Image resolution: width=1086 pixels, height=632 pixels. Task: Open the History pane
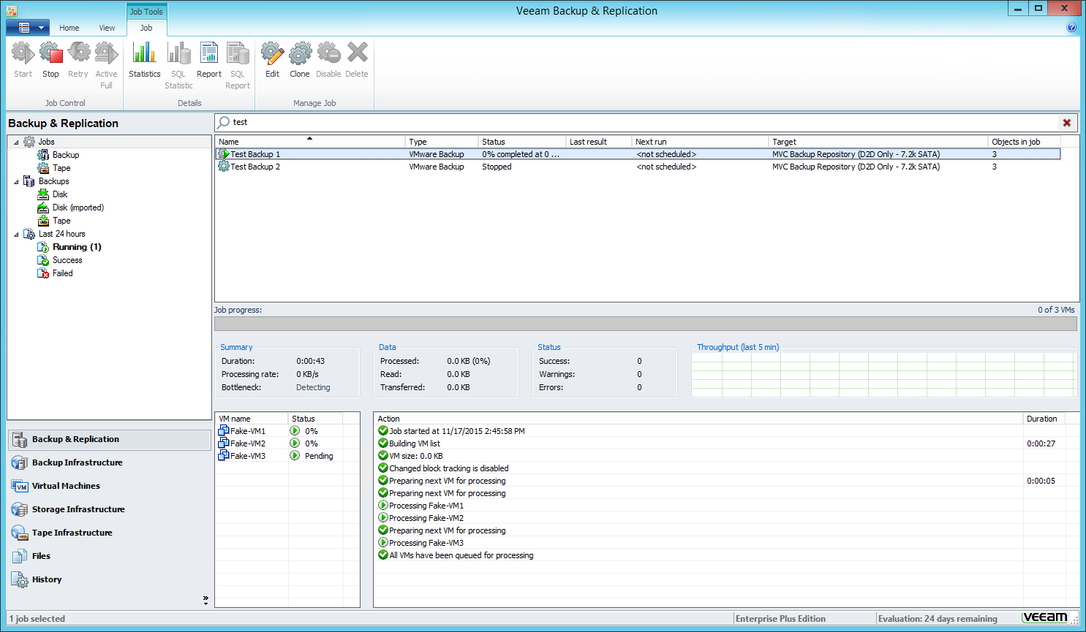tap(110, 579)
